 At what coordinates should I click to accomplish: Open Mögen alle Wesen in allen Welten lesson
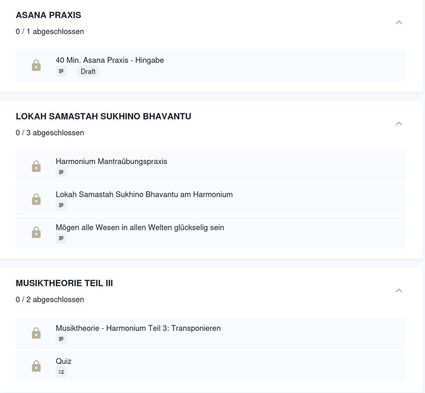pyautogui.click(x=140, y=227)
